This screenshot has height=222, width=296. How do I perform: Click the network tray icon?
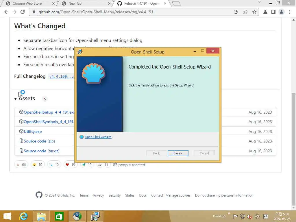tap(243, 216)
